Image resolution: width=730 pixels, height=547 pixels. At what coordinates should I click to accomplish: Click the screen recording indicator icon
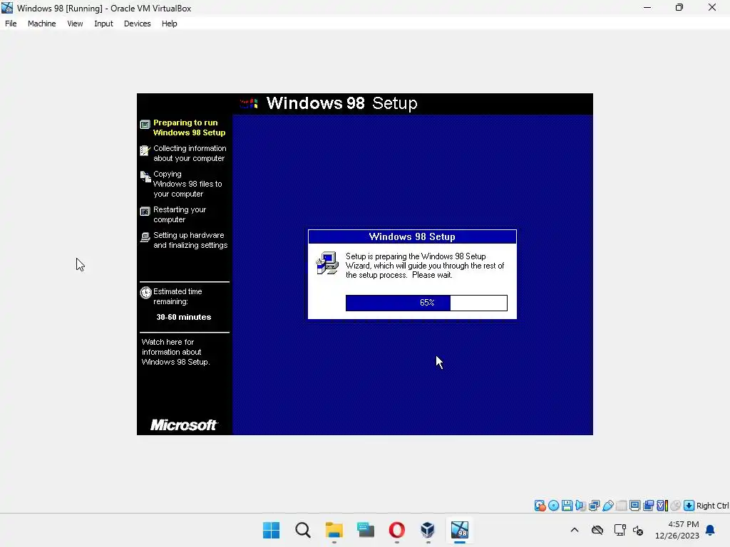click(649, 506)
